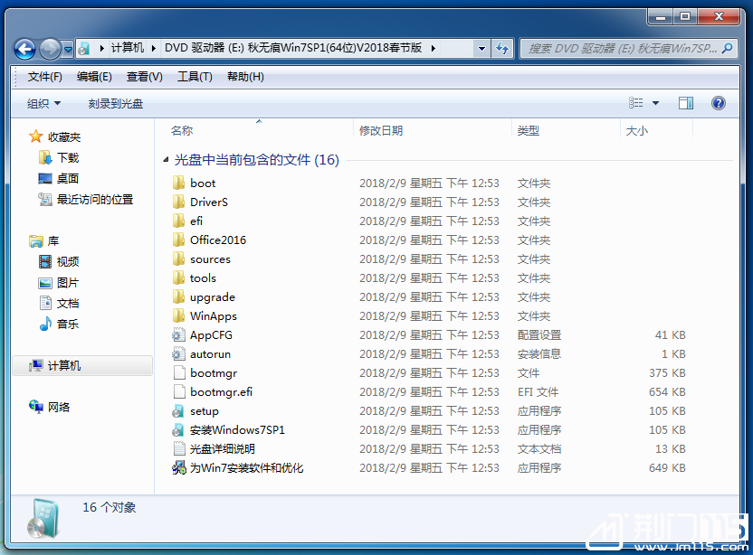Select the efi folder icon

(178, 221)
